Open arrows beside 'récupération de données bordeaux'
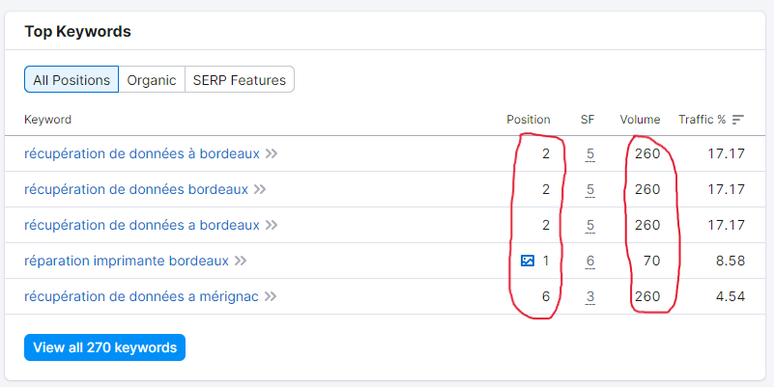The image size is (774, 387). [260, 189]
